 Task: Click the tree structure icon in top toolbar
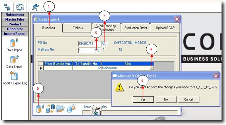click(7, 7)
